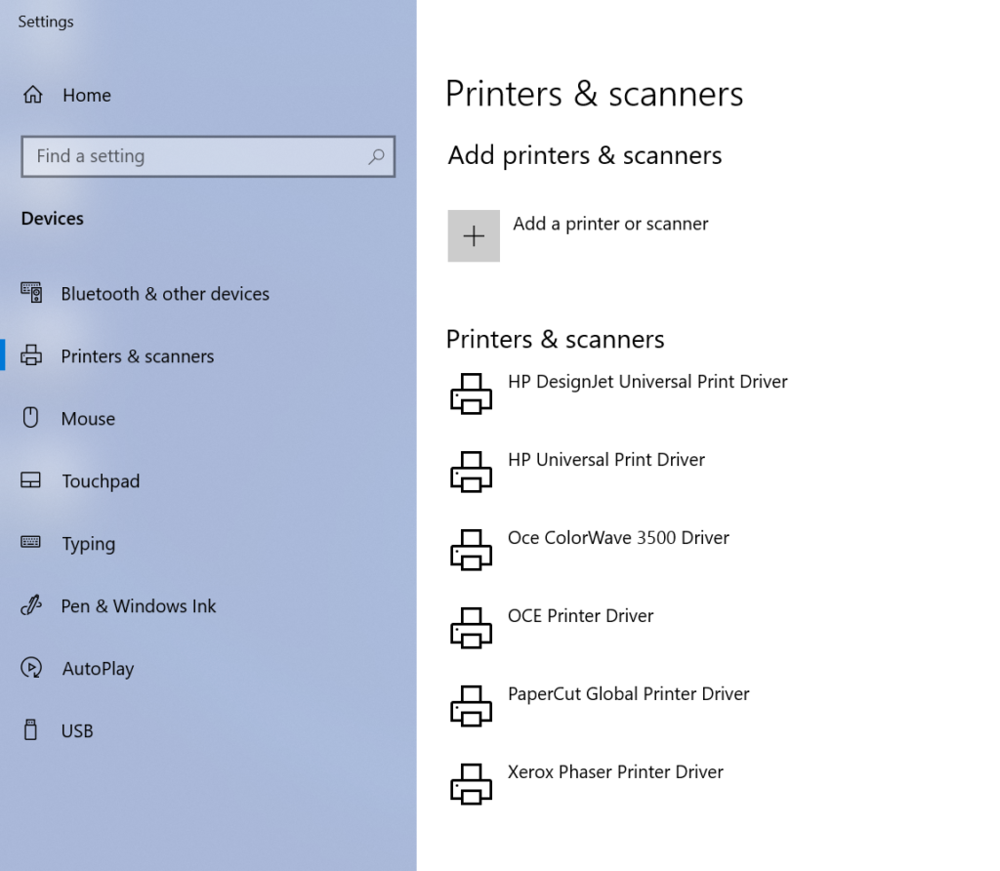Select PaperCut Global Printer Driver
This screenshot has height=871, width=1000.
[628, 694]
